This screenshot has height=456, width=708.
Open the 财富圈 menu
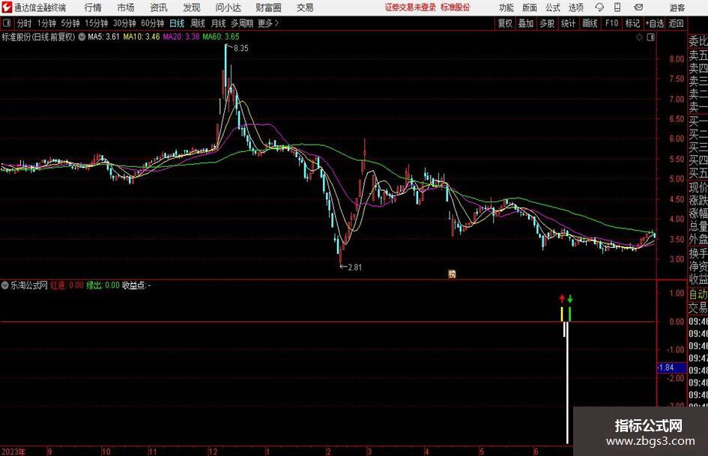pyautogui.click(x=268, y=7)
